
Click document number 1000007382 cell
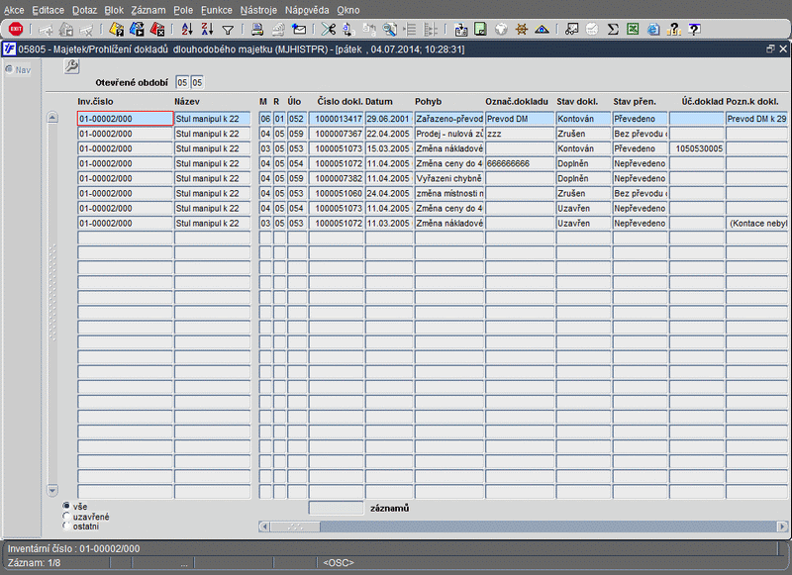(336, 178)
